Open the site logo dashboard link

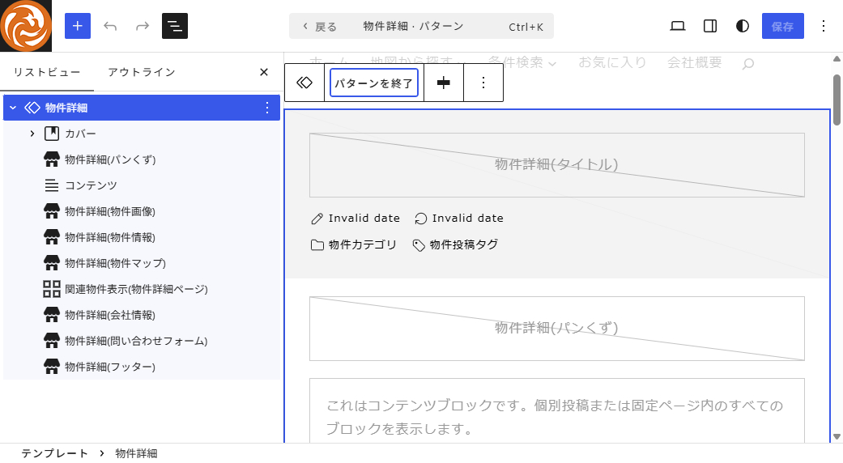(26, 26)
